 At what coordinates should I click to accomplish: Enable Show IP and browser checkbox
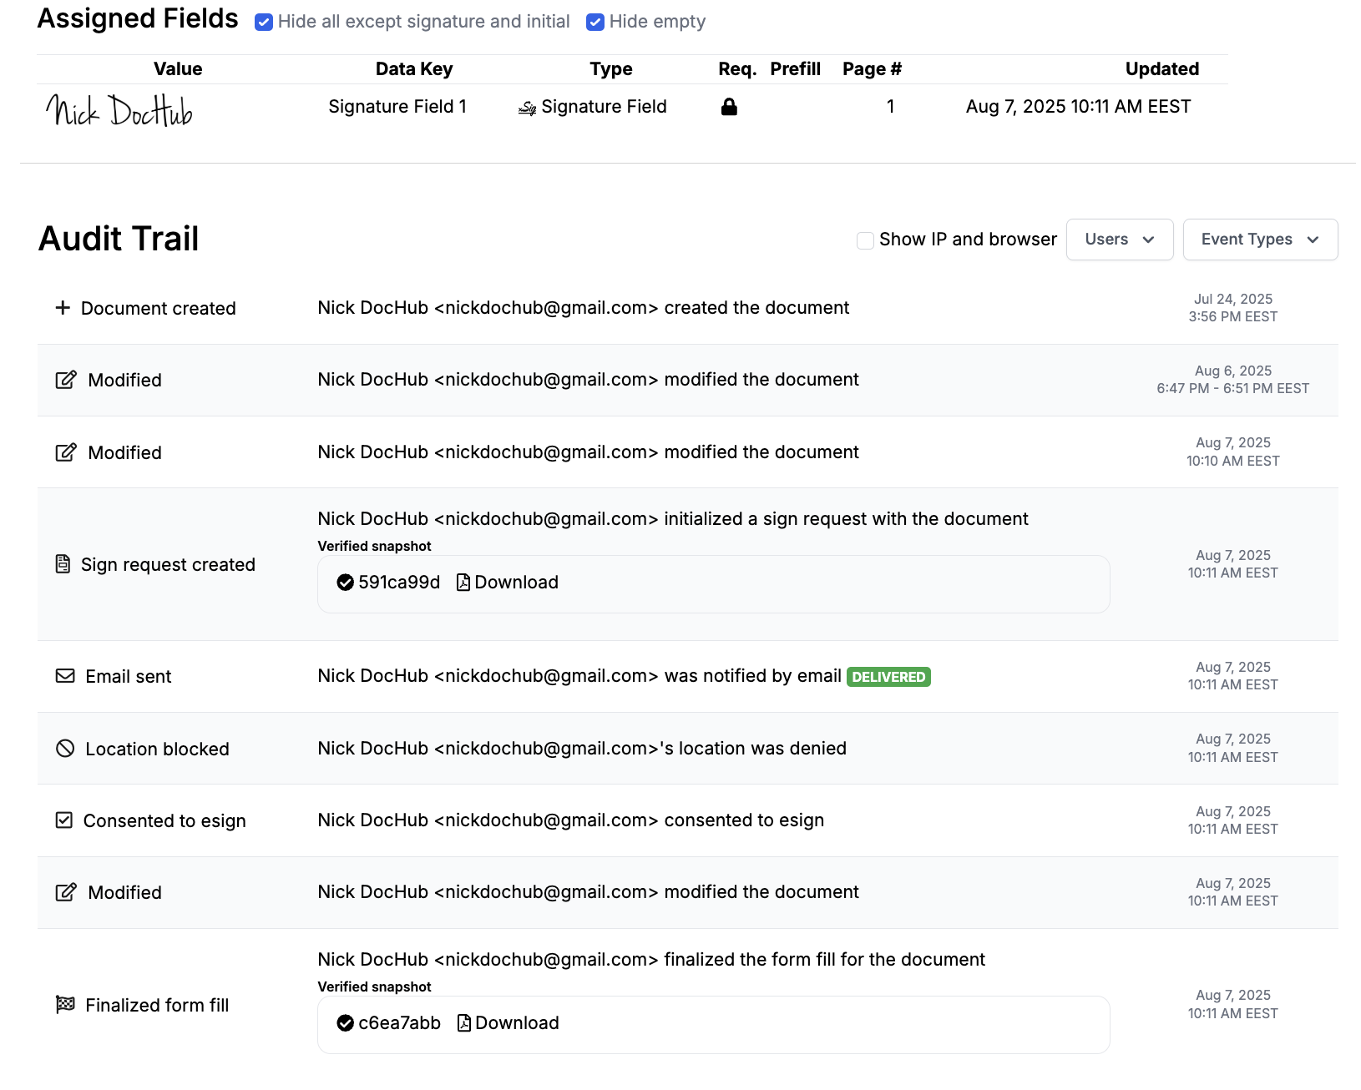[x=866, y=240]
